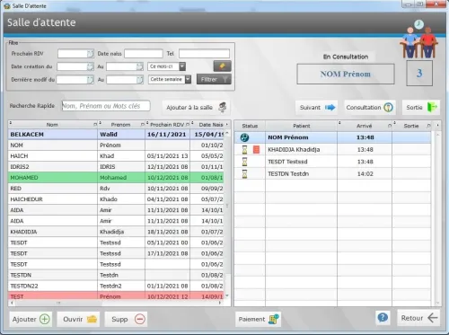Open calendar of Au field beside Ce mois-ci

[x=139, y=66]
